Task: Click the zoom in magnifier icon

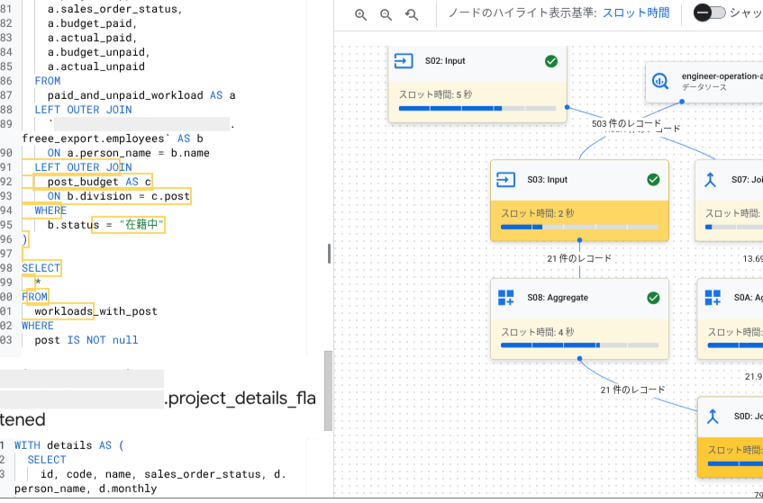Action: (361, 14)
